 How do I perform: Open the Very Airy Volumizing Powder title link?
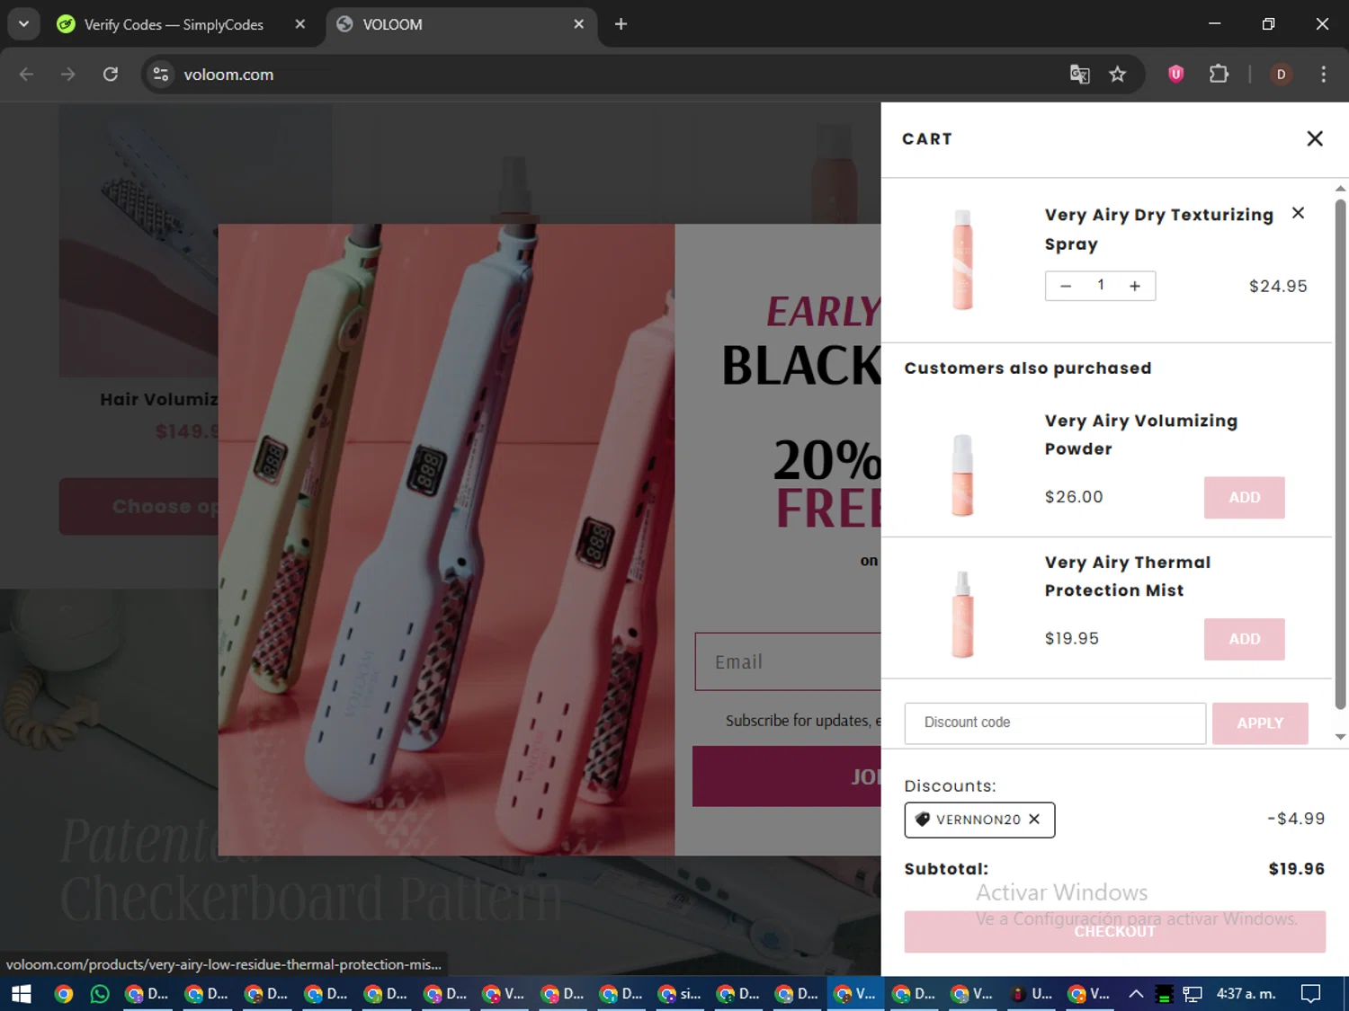[1141, 435]
